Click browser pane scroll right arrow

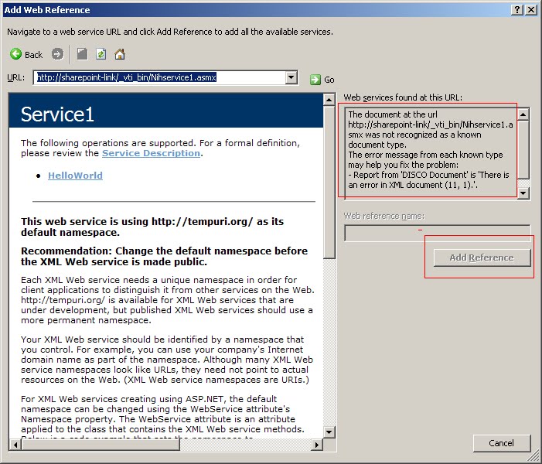point(317,445)
